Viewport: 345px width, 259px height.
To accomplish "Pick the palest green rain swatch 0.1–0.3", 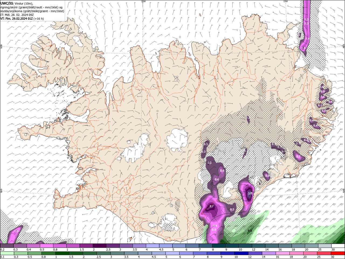I will point(7,253).
